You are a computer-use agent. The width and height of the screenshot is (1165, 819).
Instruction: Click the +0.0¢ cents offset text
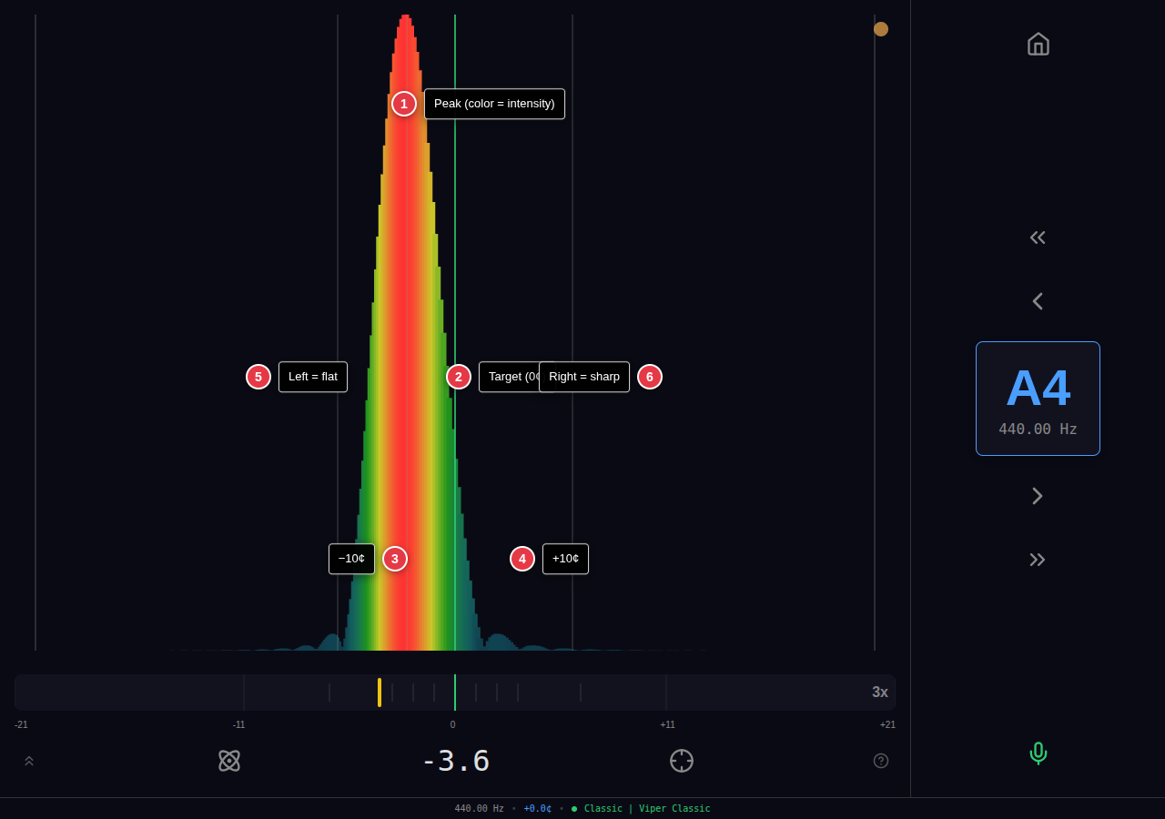(x=537, y=808)
